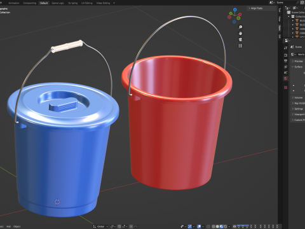Toggle snapping magnet in viewport footer
The height and width of the screenshot is (229, 305).
(x=119, y=226)
